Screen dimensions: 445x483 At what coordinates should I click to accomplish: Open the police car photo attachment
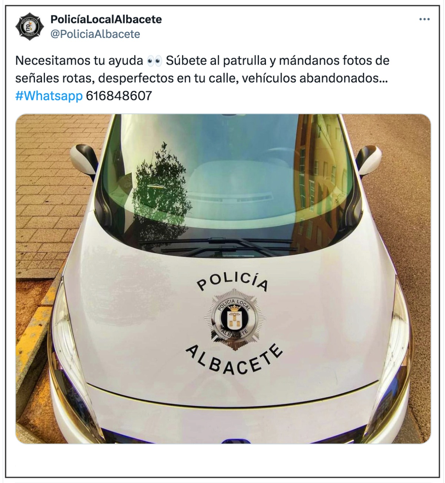pos(223,279)
